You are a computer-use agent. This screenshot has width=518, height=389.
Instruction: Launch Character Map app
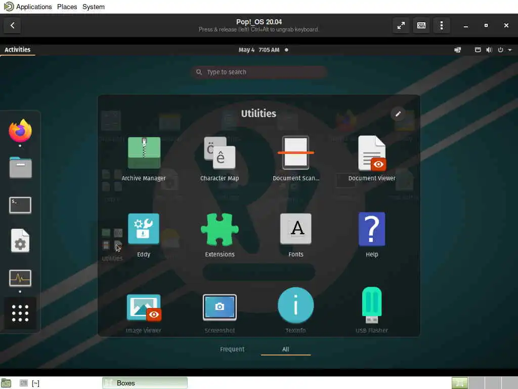point(220,159)
